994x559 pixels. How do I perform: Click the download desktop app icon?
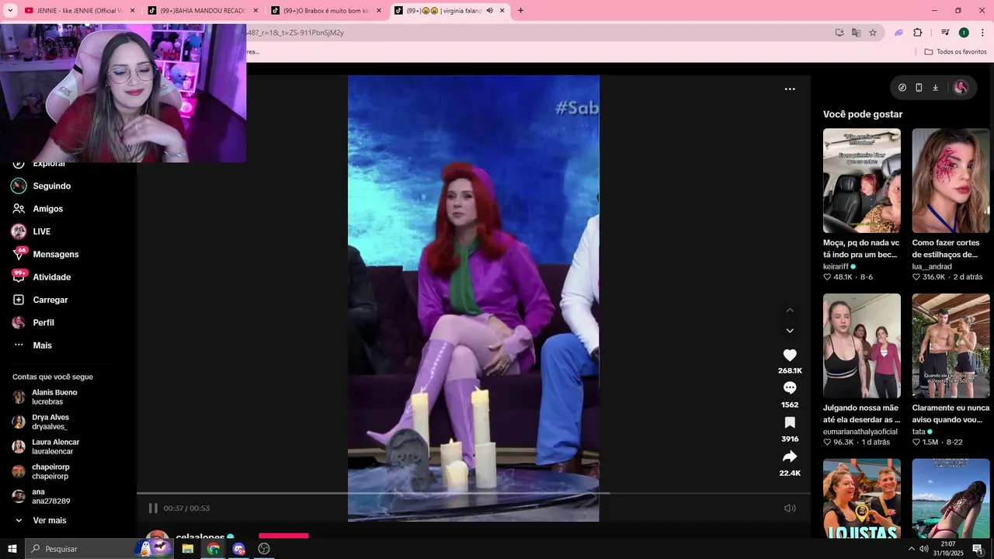pos(935,88)
